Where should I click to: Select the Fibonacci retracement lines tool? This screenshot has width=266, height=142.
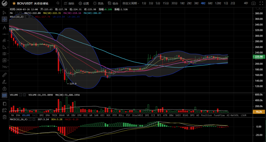[x=5, y=54]
